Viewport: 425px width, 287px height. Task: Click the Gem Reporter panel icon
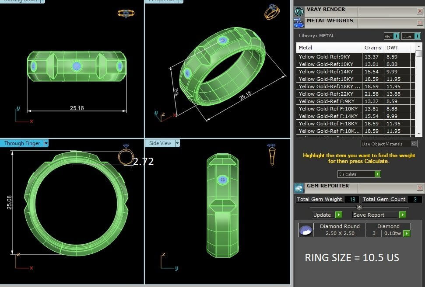pos(299,188)
